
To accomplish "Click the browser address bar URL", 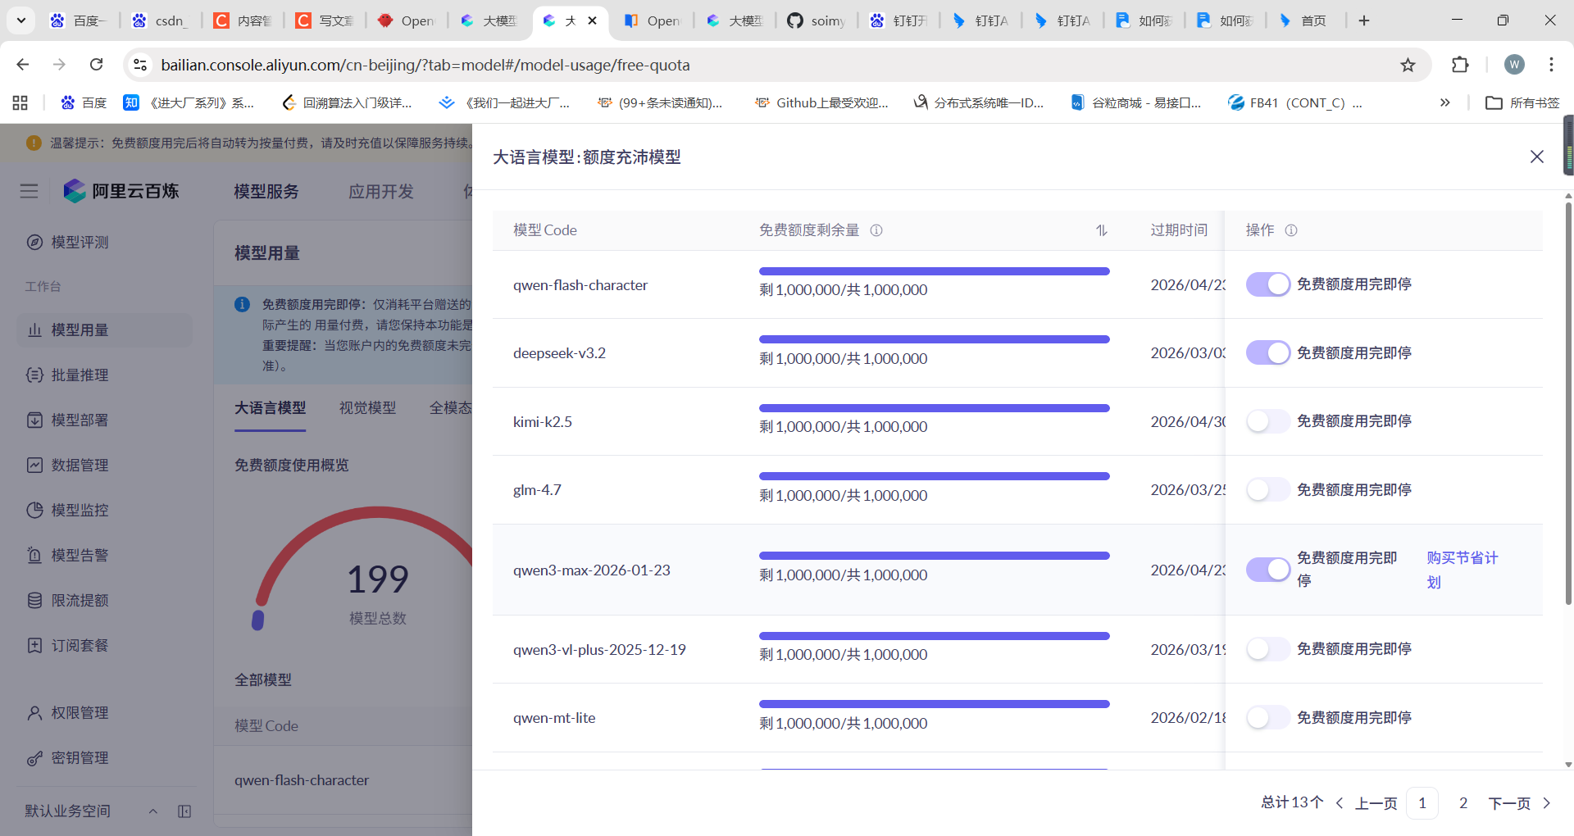I will tap(425, 65).
